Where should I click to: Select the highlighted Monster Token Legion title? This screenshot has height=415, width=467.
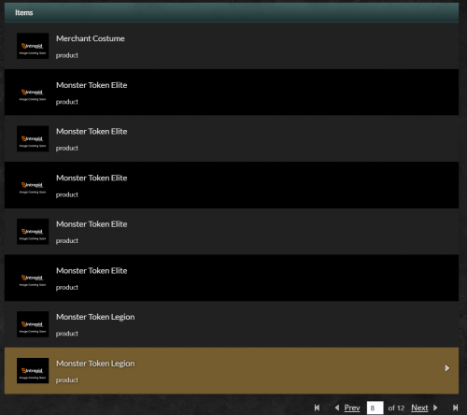point(95,364)
